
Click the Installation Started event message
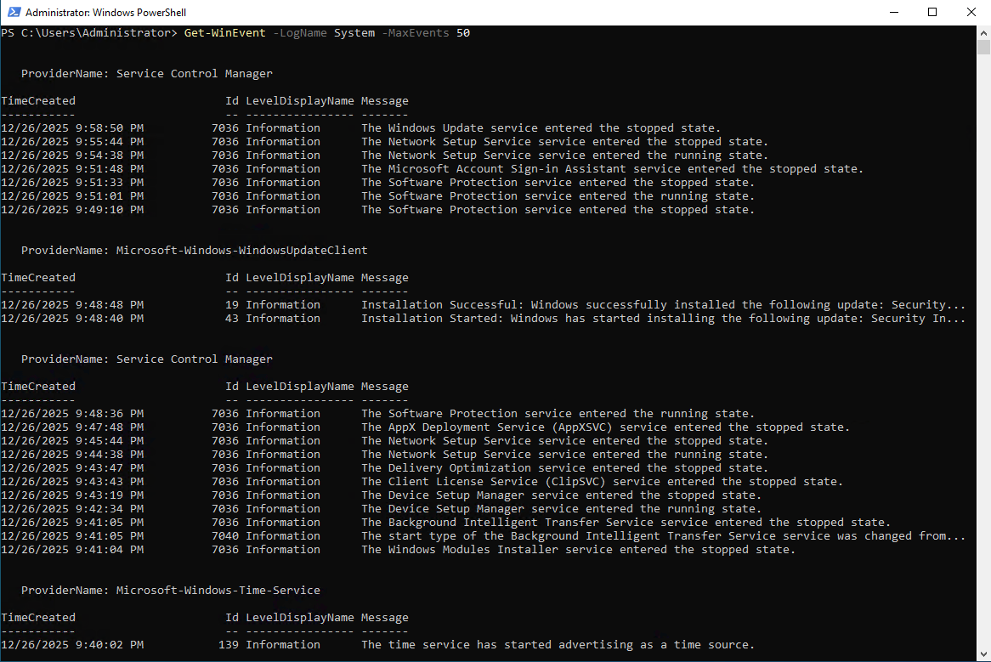(x=663, y=319)
